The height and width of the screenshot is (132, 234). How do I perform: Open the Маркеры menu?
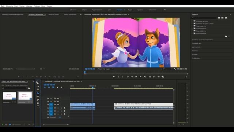(x=29, y=6)
